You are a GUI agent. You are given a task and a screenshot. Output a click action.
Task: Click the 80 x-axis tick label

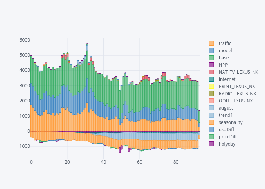click(176, 162)
